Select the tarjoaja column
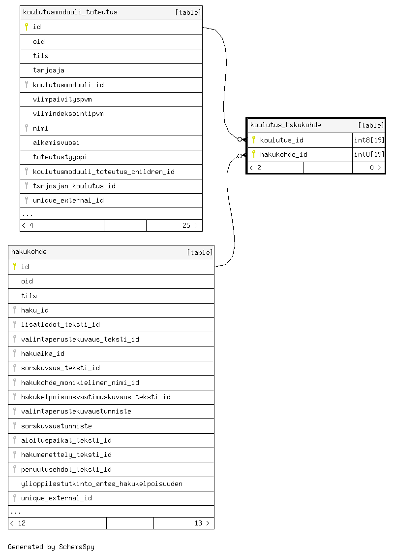Image resolution: width=394 pixels, height=556 pixels. [49, 70]
